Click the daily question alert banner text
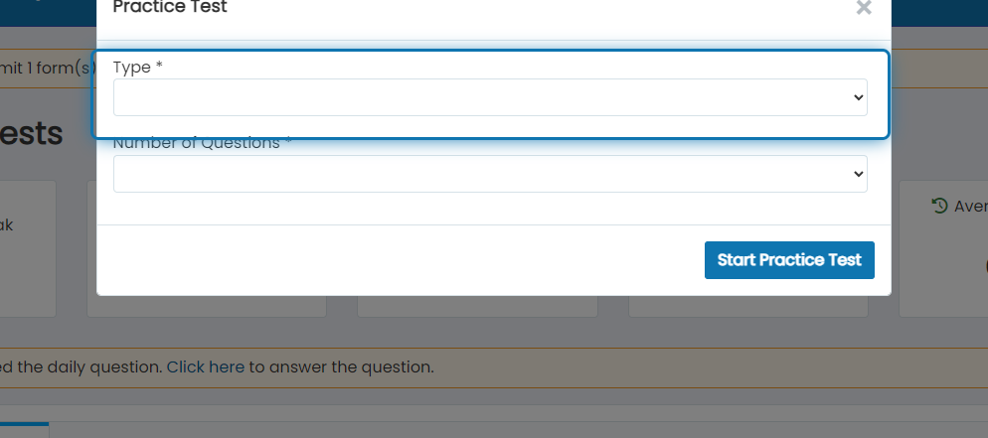The width and height of the screenshot is (988, 438). tap(217, 366)
